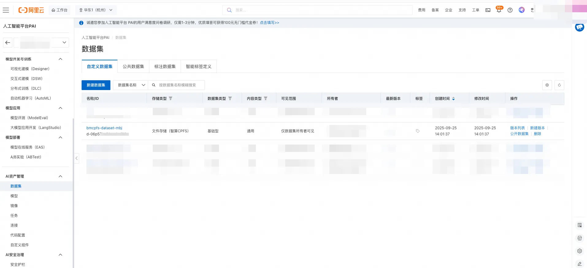Filter by content type funnel icon
This screenshot has width=587, height=268.
click(266, 99)
